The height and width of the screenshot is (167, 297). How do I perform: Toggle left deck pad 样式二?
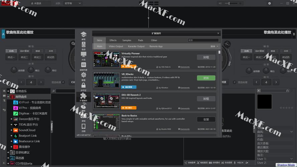(24, 57)
